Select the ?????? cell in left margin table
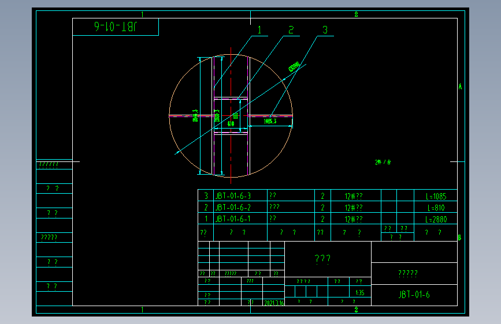 click(x=54, y=164)
